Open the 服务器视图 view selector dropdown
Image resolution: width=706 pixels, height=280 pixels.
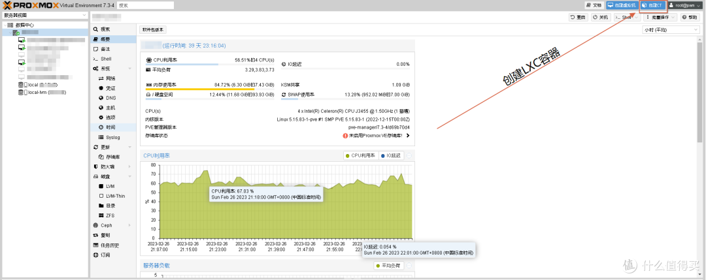[x=43, y=14]
